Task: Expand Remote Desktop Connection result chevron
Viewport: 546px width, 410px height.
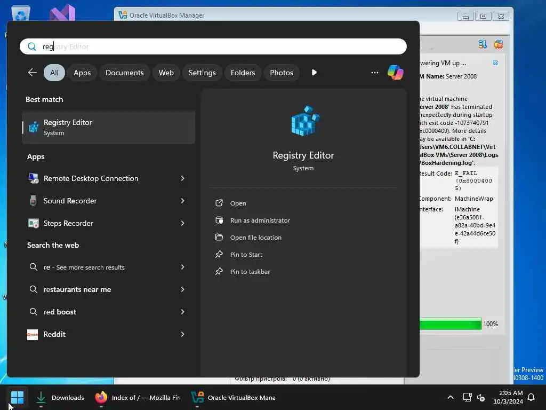Action: click(x=182, y=178)
